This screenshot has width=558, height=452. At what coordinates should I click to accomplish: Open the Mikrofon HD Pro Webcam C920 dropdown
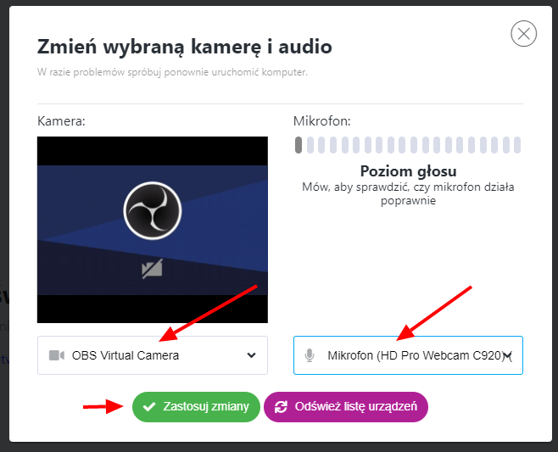click(408, 355)
